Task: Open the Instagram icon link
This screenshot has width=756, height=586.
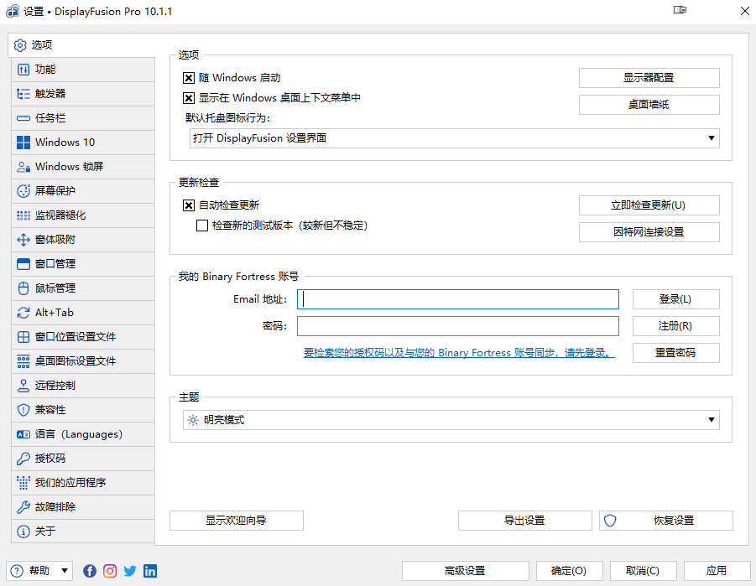Action: point(110,571)
